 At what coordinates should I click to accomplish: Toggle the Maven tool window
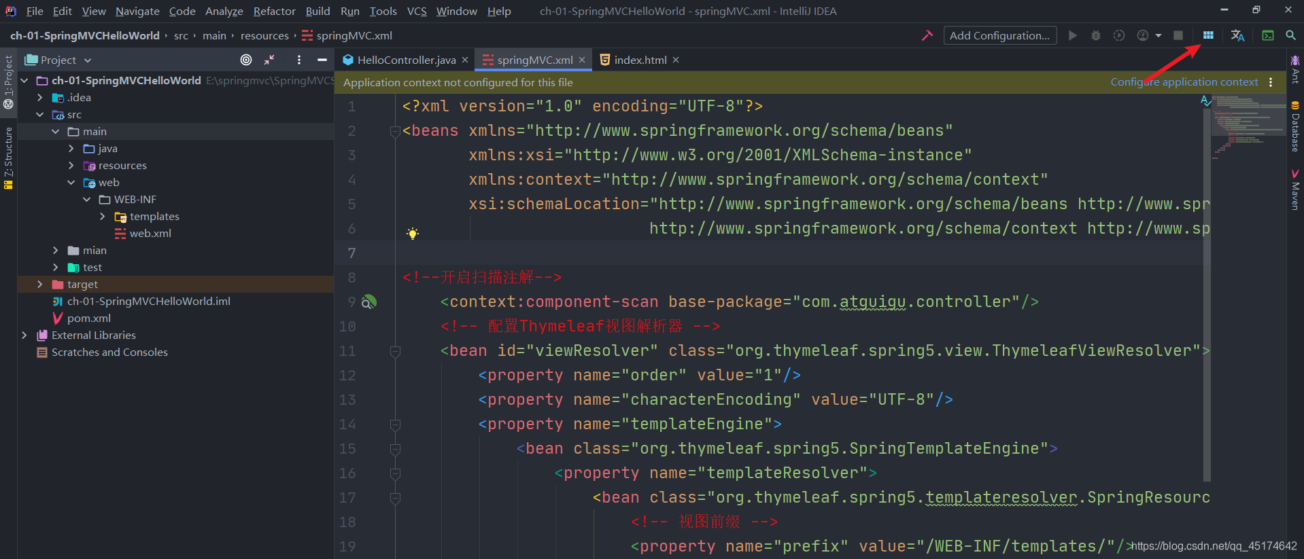pos(1295,190)
